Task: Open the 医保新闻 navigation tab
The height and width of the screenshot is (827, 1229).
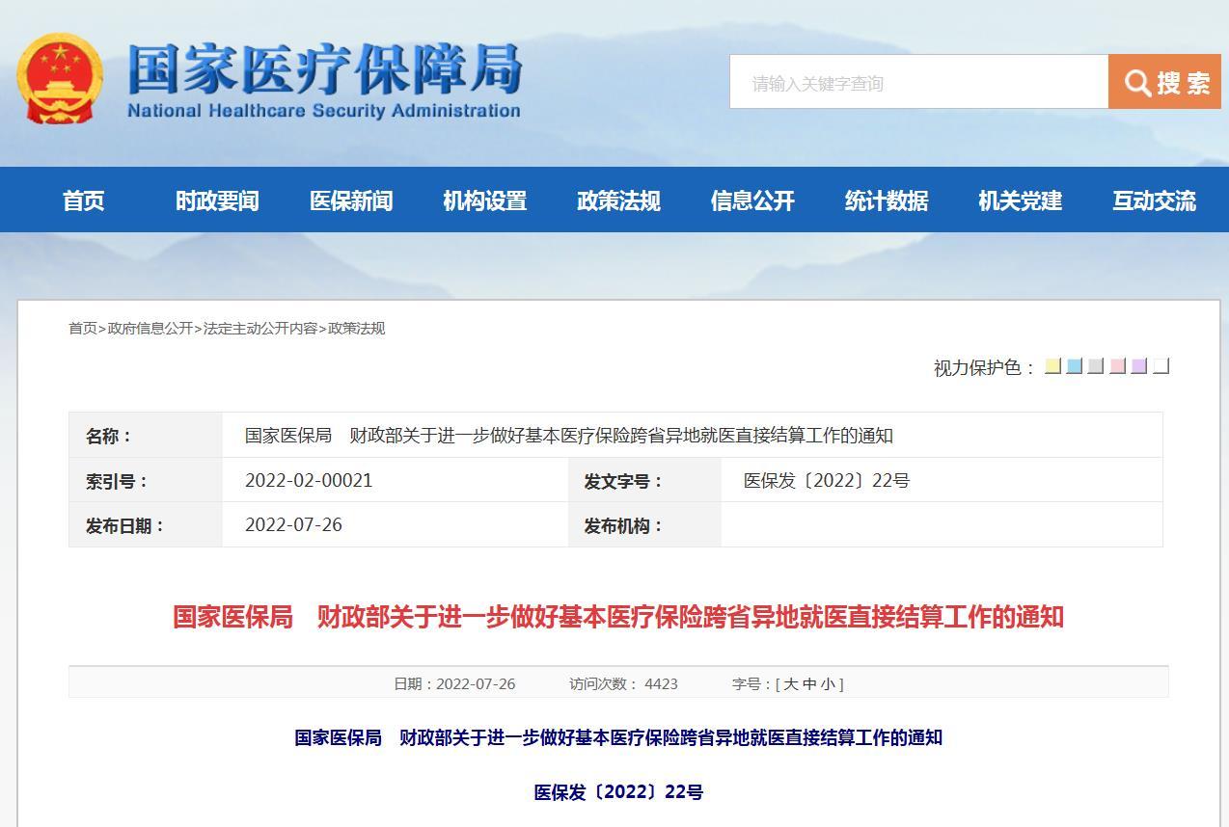Action: pos(351,200)
